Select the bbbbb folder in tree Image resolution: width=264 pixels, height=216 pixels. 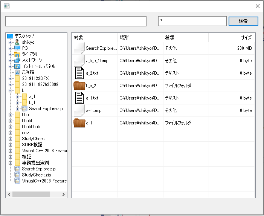pos(27,121)
